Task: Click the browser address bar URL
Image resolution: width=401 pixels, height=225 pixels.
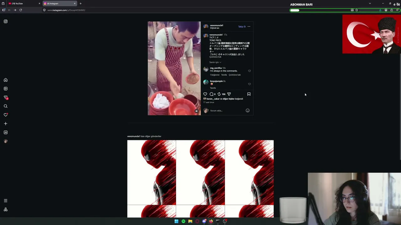Action: (66, 10)
